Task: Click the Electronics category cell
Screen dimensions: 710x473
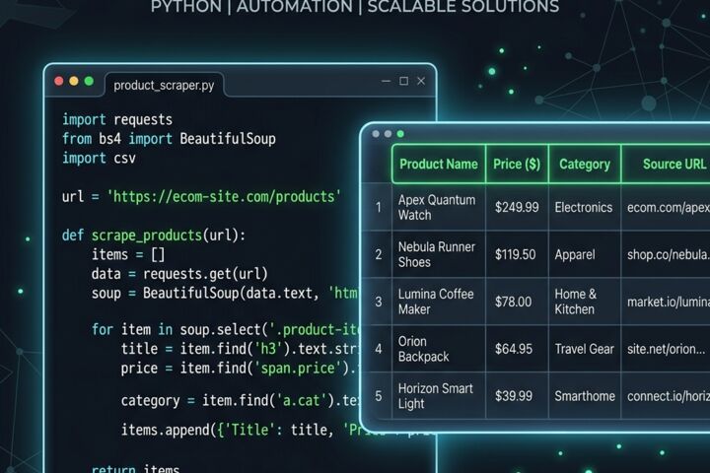Action: pos(585,207)
